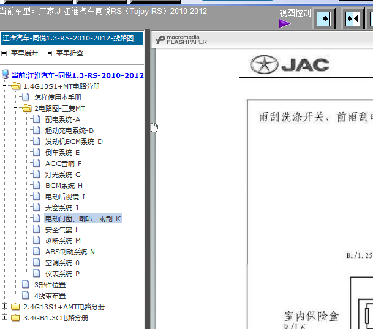The width and height of the screenshot is (373, 329).
Task: Click document icon beside BCM系统-H
Action: (36, 185)
